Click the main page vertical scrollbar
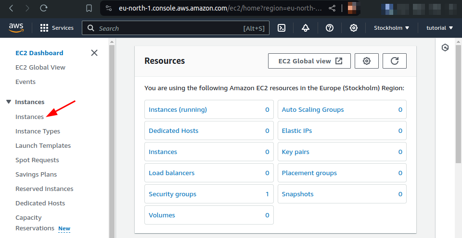 click(x=458, y=104)
